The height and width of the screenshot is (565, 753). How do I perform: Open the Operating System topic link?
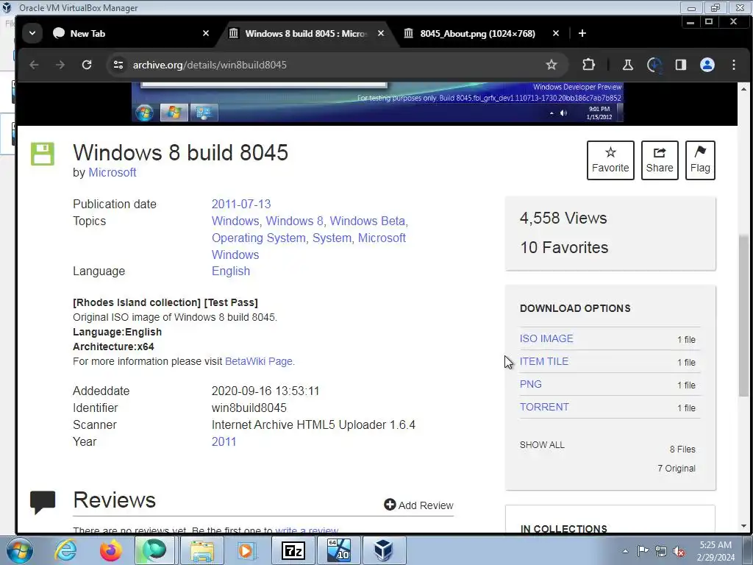259,238
